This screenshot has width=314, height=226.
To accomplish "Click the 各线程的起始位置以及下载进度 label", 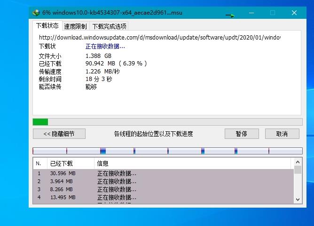I will click(x=153, y=134).
